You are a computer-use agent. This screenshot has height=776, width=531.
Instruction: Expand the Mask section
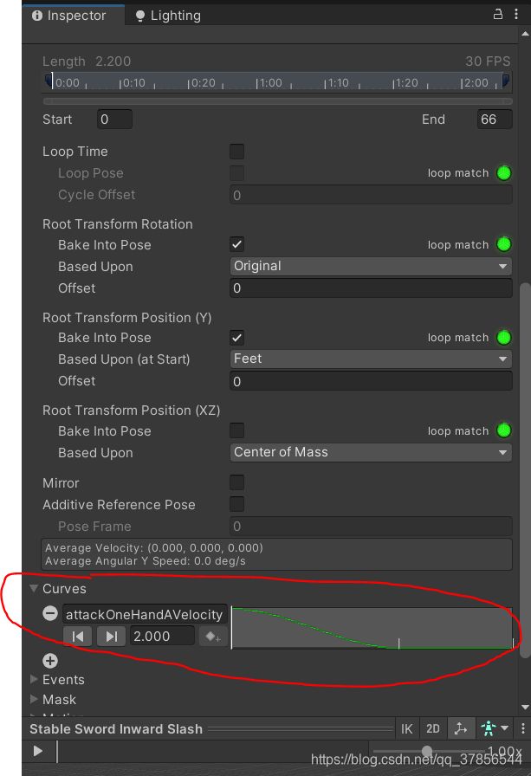click(34, 699)
